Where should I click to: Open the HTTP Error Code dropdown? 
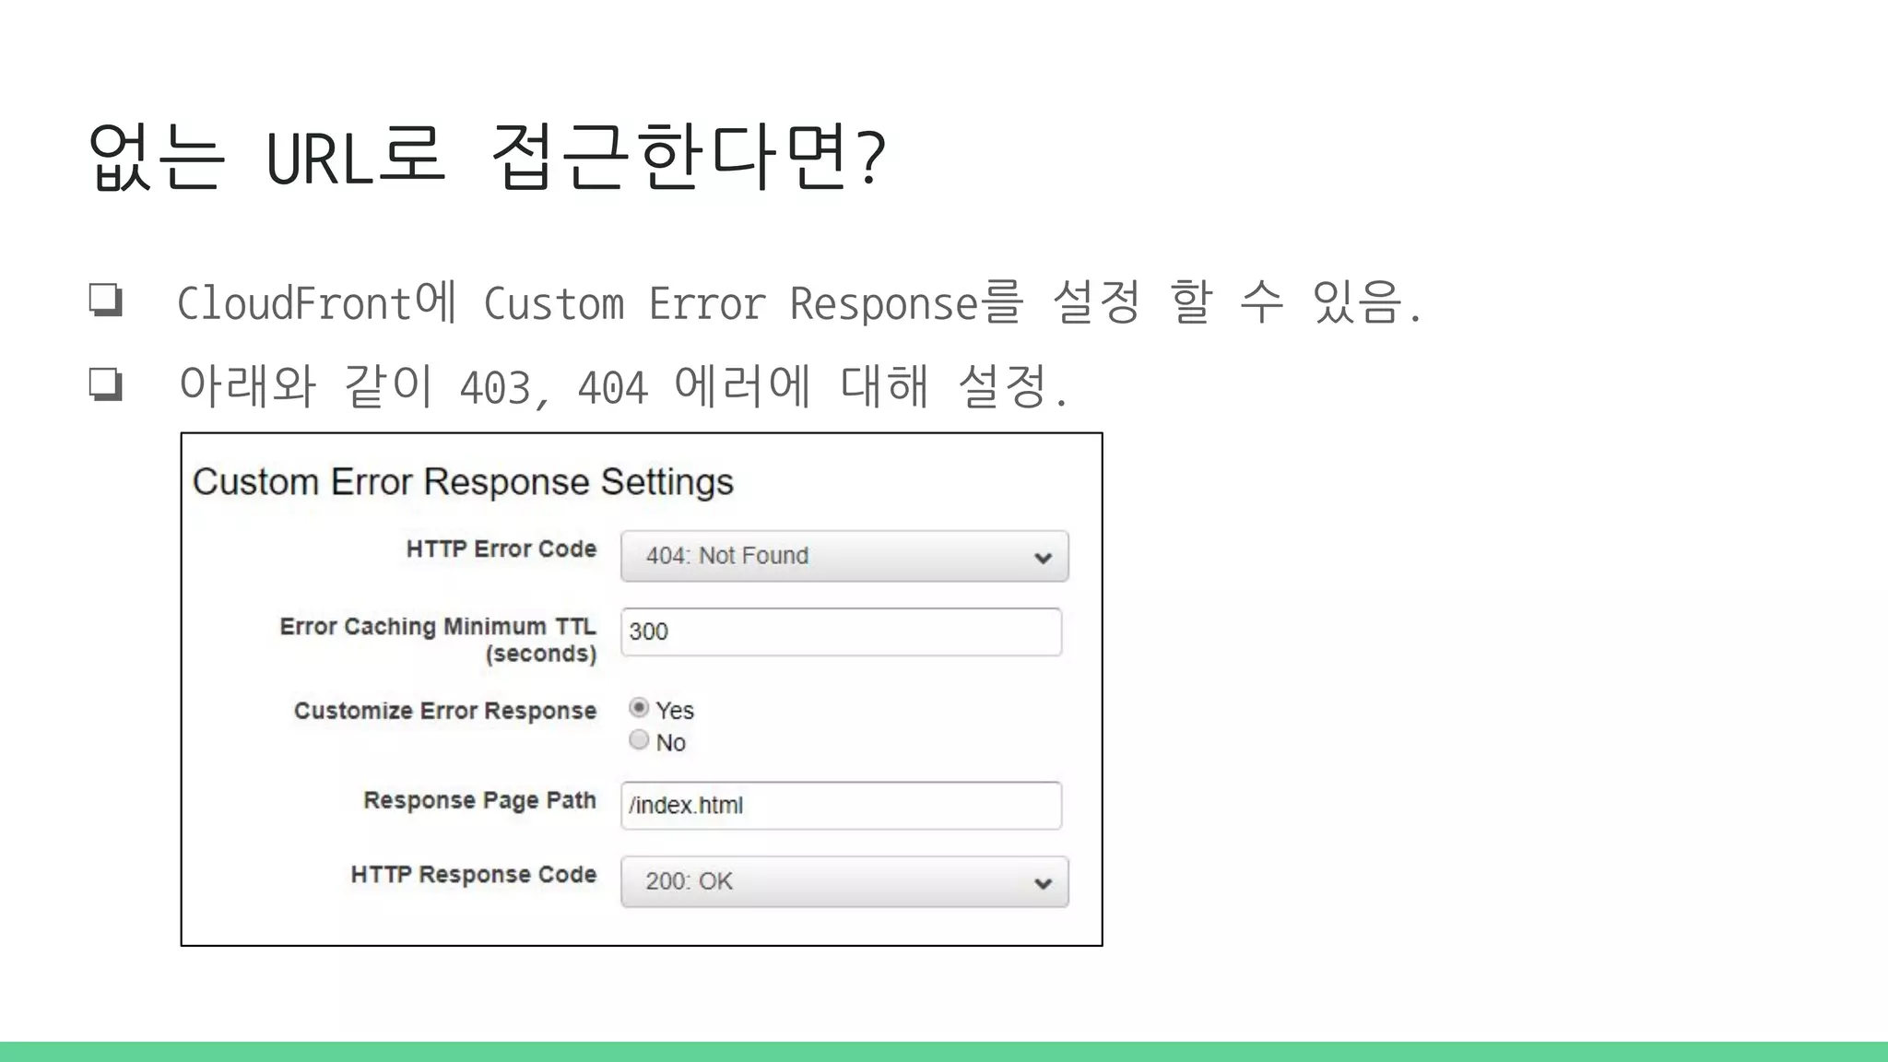(844, 556)
